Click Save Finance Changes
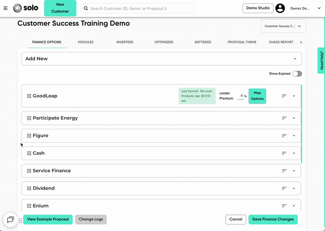This screenshot has height=231, width=325. coord(273,219)
